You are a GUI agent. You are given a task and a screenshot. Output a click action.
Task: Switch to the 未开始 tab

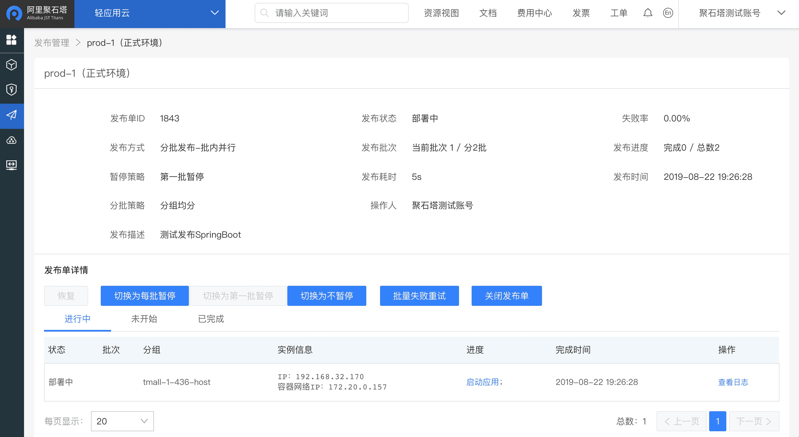(x=144, y=319)
